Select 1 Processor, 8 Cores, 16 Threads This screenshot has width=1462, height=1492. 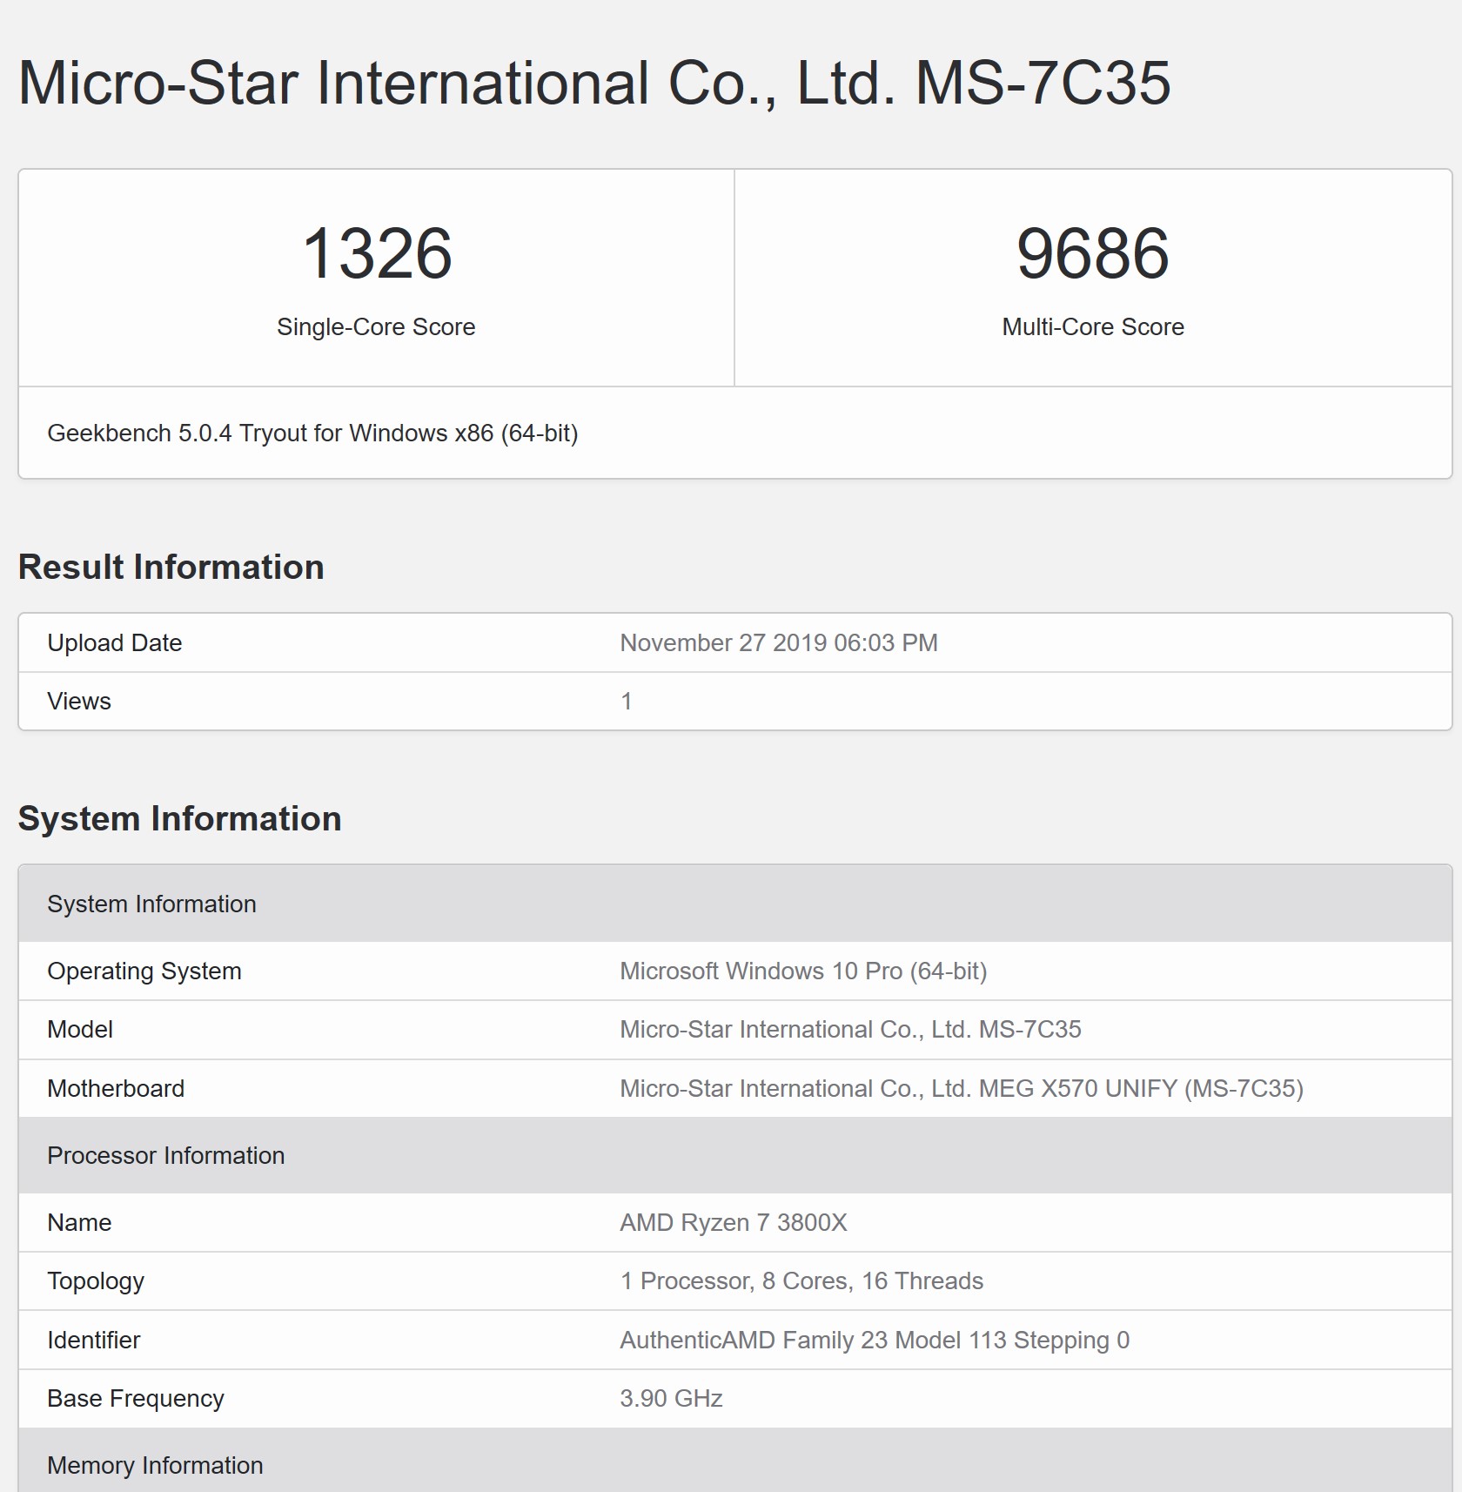tap(801, 1281)
